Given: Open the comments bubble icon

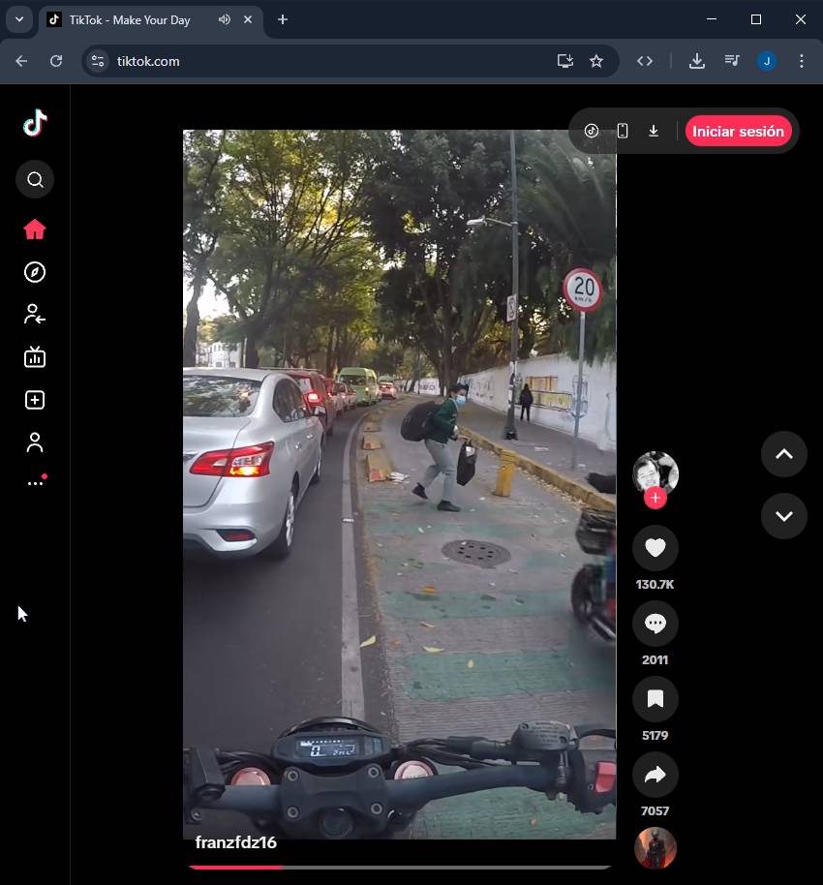Looking at the screenshot, I should click(x=655, y=624).
